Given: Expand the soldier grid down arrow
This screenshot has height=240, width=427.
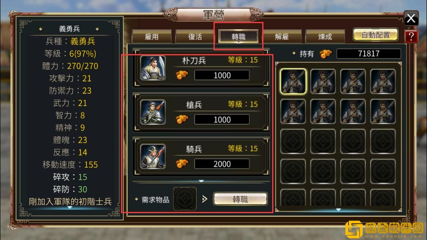Looking at the screenshot, I should [338, 209].
